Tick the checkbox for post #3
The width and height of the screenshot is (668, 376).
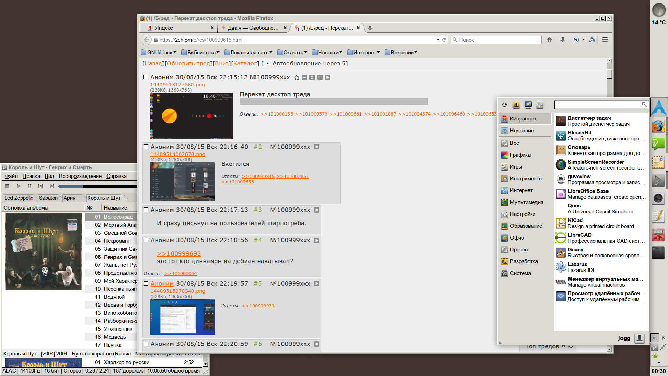[x=146, y=210]
